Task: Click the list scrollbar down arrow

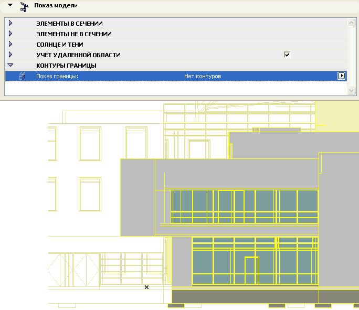Action: pos(351,90)
